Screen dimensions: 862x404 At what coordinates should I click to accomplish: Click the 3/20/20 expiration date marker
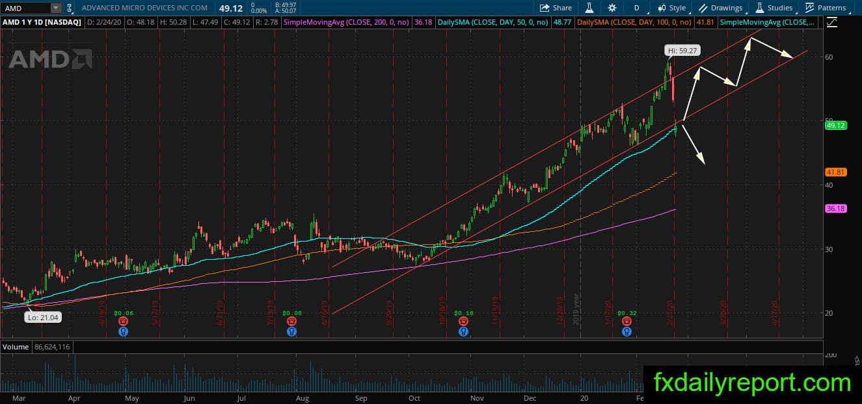tap(724, 312)
